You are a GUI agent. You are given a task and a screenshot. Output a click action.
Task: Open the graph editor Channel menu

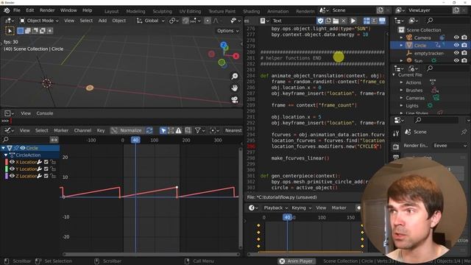click(82, 130)
